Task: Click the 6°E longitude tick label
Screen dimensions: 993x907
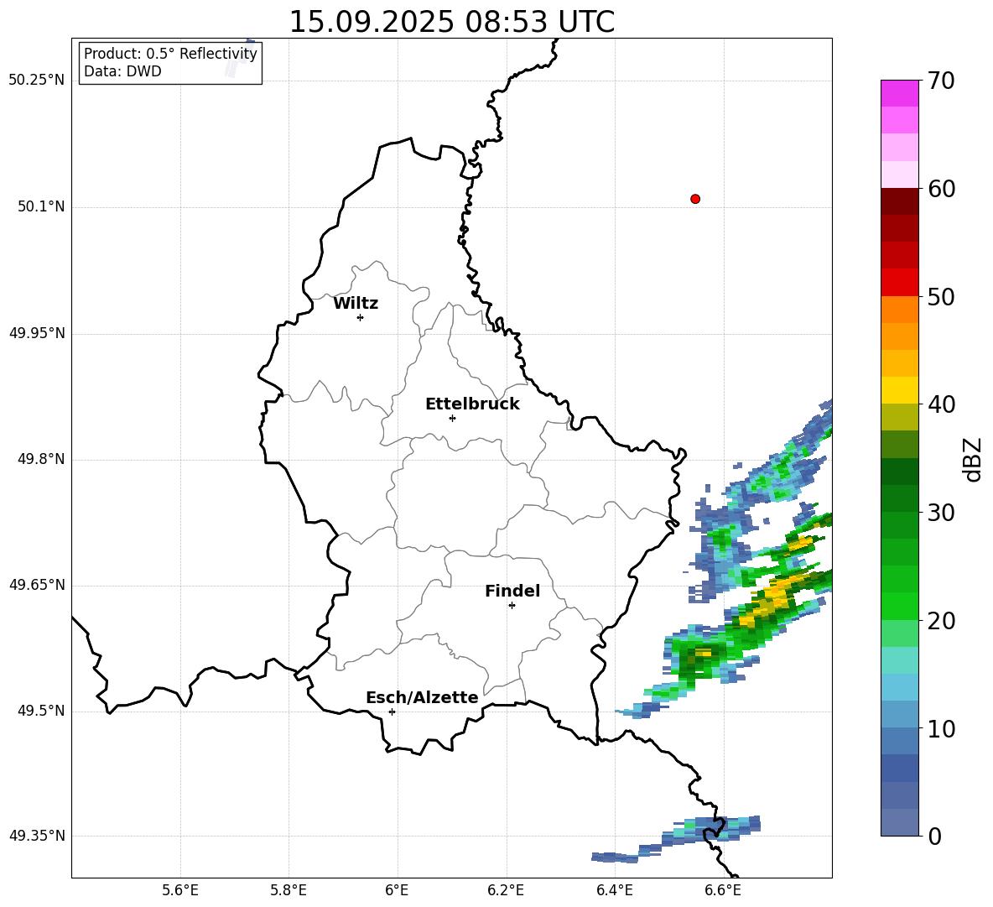Action: pos(397,890)
